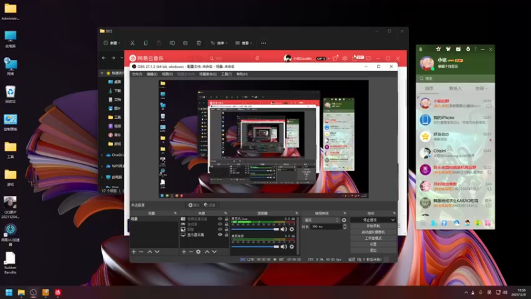531x299 pixels.
Task: Toggle the lock on the 图像 source
Action: pyautogui.click(x=226, y=229)
